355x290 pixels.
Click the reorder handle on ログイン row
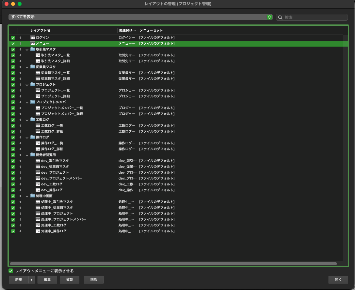(20, 37)
